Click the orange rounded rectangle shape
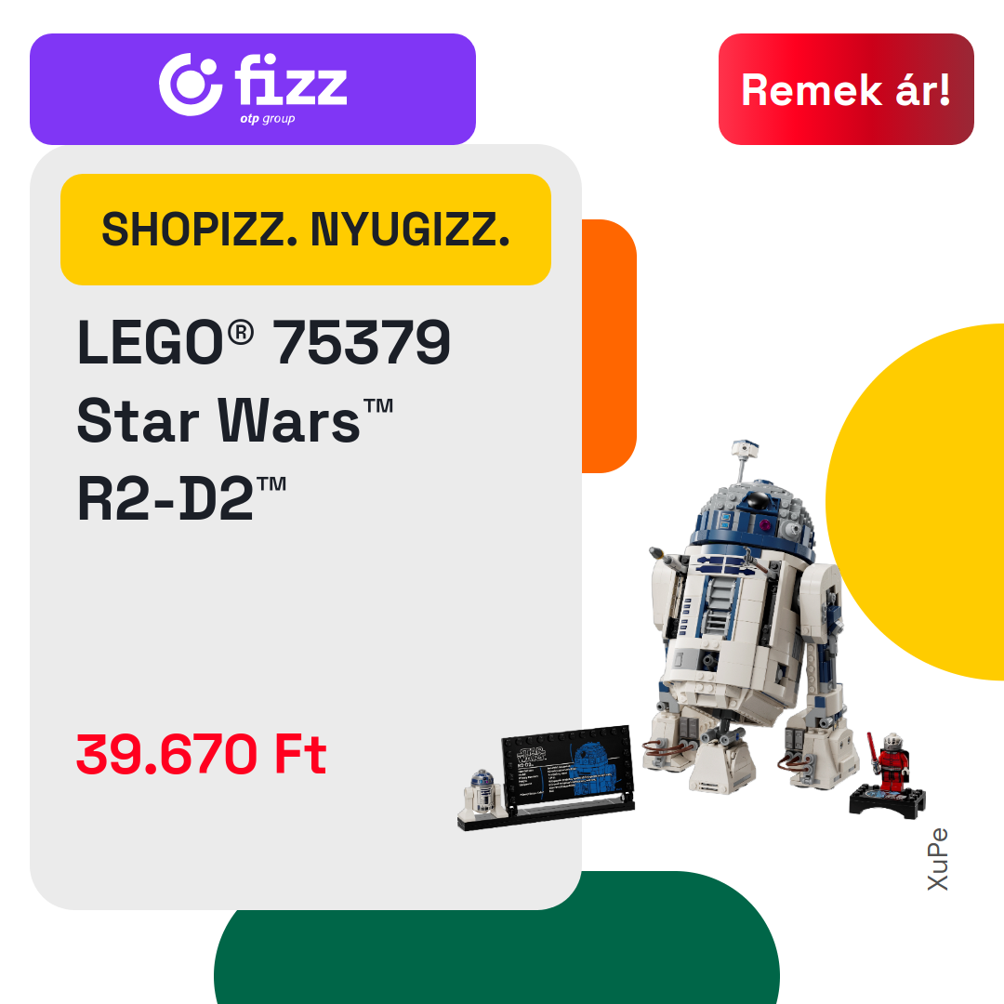 pyautogui.click(x=609, y=347)
